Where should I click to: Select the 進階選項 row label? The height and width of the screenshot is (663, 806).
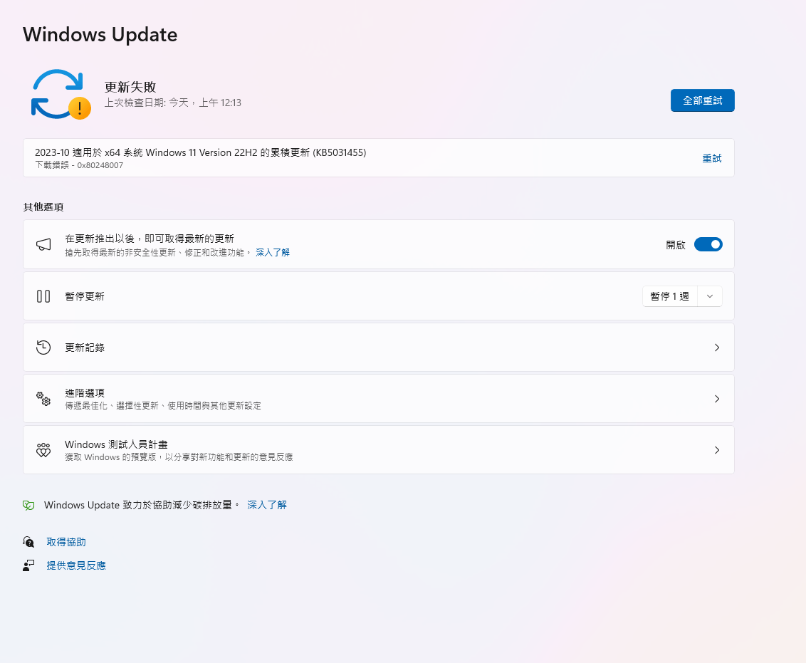(x=85, y=392)
